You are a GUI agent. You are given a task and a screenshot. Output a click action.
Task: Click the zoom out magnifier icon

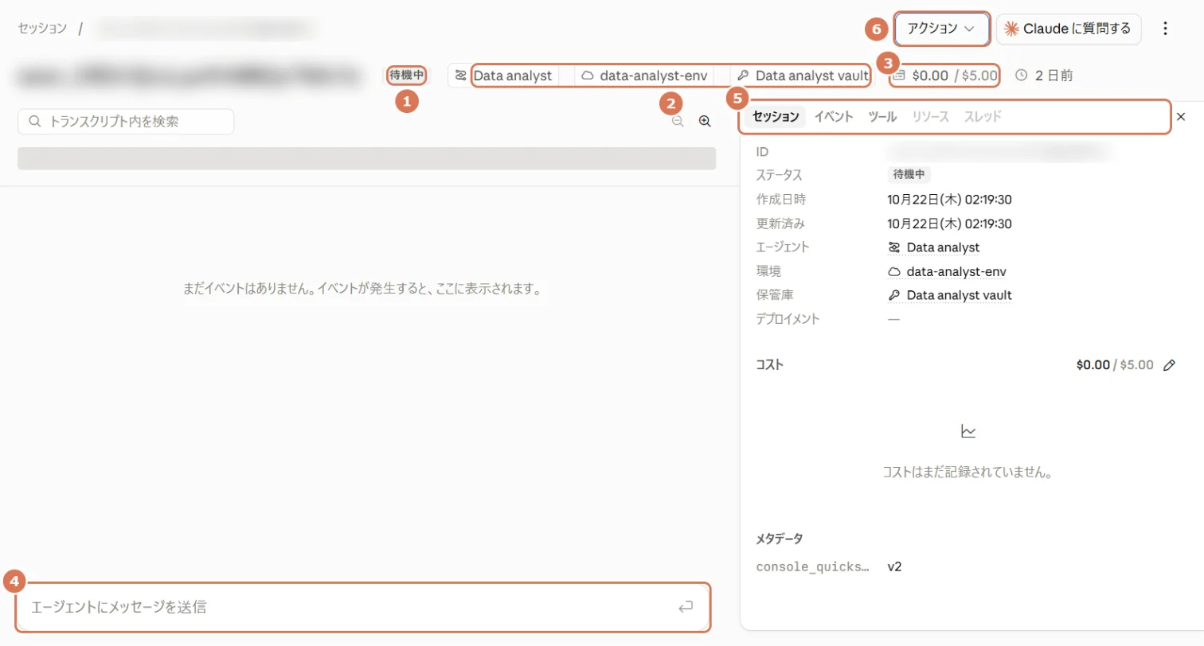[678, 121]
